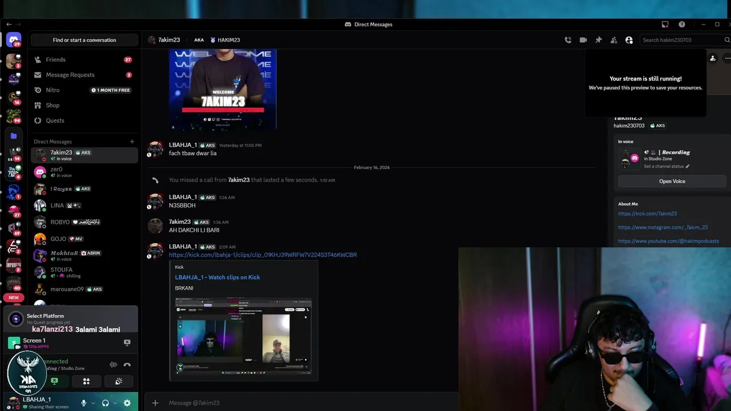Click the Kick clip preview thumbnail
The width and height of the screenshot is (731, 411).
pyautogui.click(x=243, y=336)
